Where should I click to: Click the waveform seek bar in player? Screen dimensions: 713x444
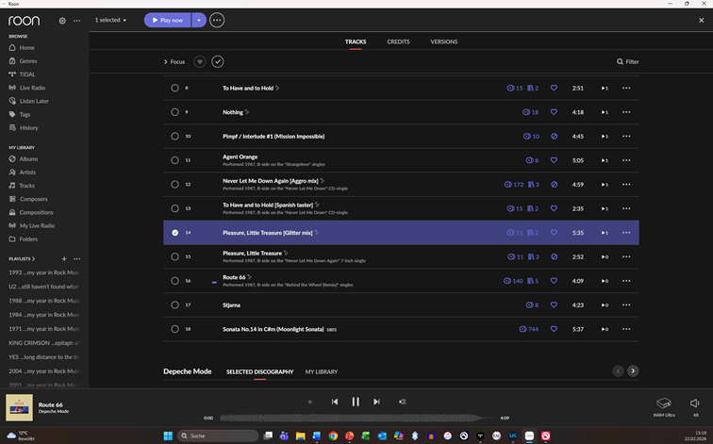[x=356, y=418]
